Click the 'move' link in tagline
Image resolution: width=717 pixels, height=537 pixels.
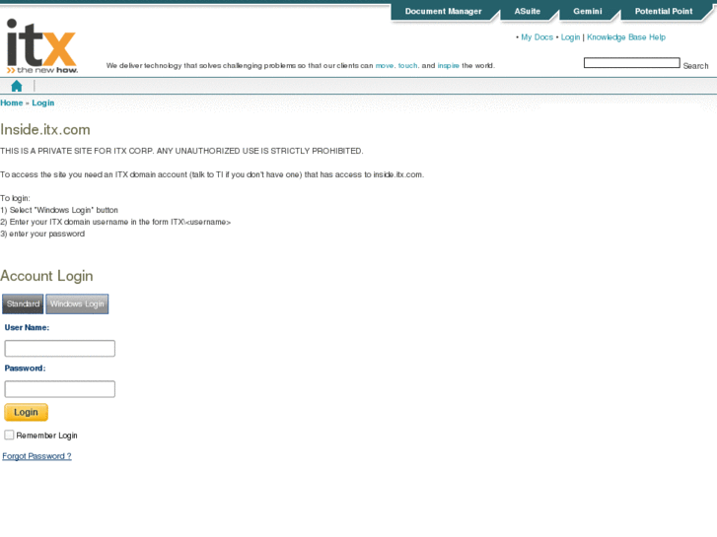(384, 66)
